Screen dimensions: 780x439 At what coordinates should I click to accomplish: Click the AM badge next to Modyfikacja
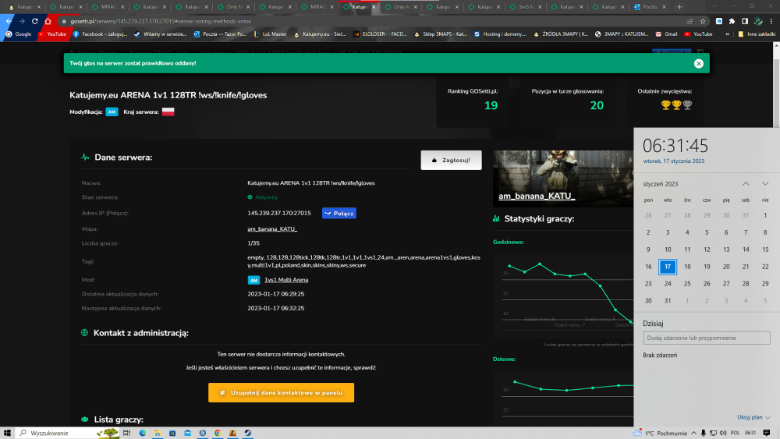[x=112, y=112]
